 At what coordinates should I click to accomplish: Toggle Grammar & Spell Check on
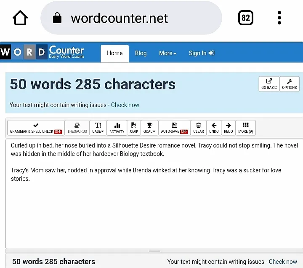click(x=36, y=128)
